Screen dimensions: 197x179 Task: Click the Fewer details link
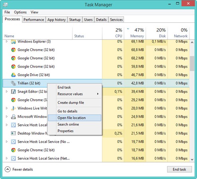click(x=23, y=169)
